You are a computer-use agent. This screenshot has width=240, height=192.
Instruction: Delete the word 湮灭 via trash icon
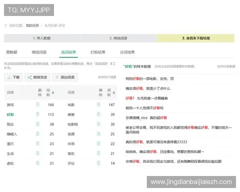click(38, 144)
